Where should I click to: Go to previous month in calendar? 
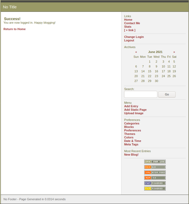click(x=136, y=52)
